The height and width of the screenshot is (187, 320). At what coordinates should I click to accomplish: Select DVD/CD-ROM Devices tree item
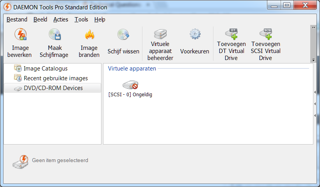[x=53, y=88]
